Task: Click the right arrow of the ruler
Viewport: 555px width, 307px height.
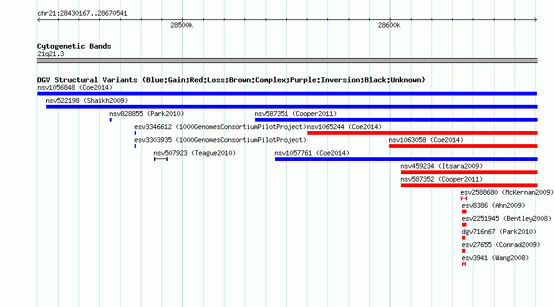Action: pos(536,20)
